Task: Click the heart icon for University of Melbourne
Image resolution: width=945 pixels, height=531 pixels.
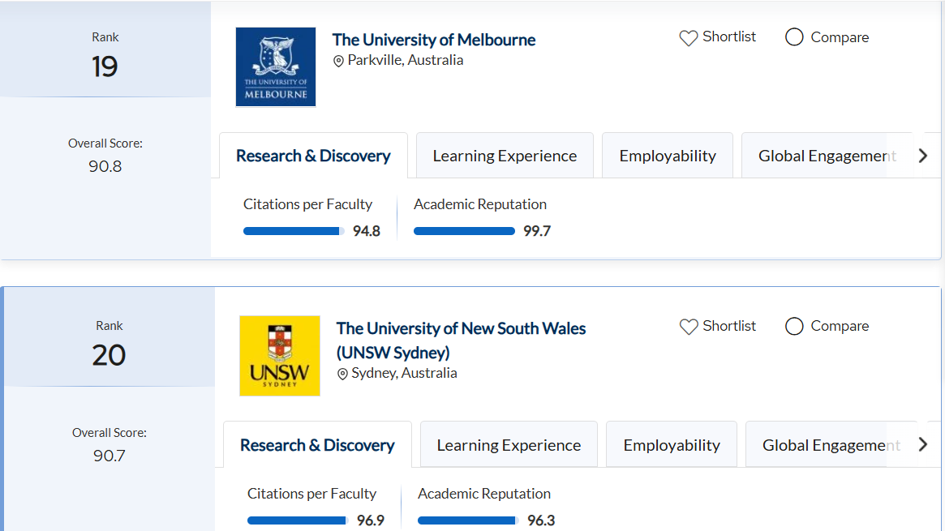Action: click(x=688, y=38)
